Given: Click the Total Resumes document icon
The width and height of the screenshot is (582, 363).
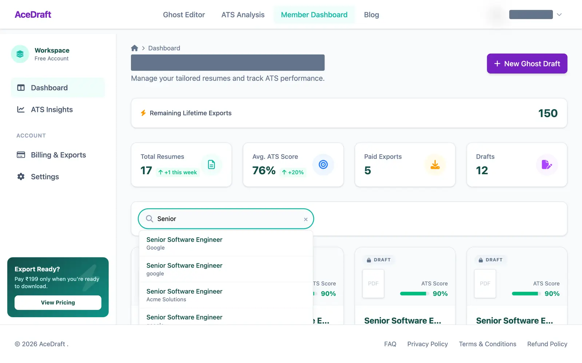Looking at the screenshot, I should click(x=211, y=165).
